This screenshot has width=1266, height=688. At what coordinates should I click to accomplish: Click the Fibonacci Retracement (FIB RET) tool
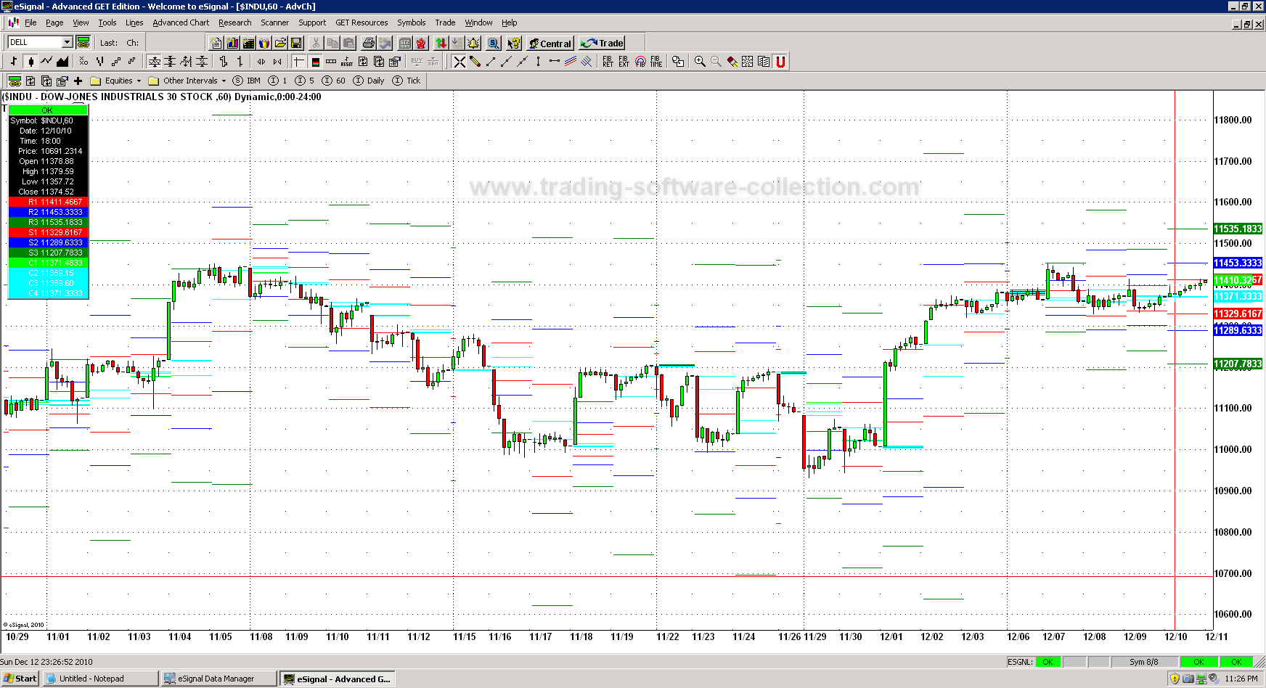click(608, 62)
